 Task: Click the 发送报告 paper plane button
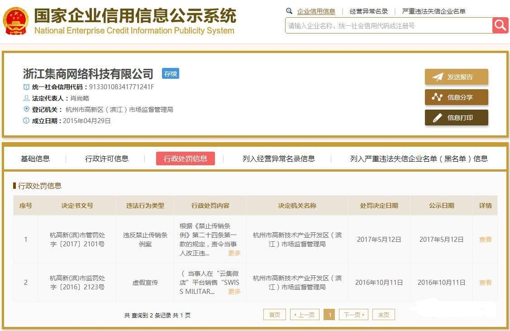click(456, 77)
